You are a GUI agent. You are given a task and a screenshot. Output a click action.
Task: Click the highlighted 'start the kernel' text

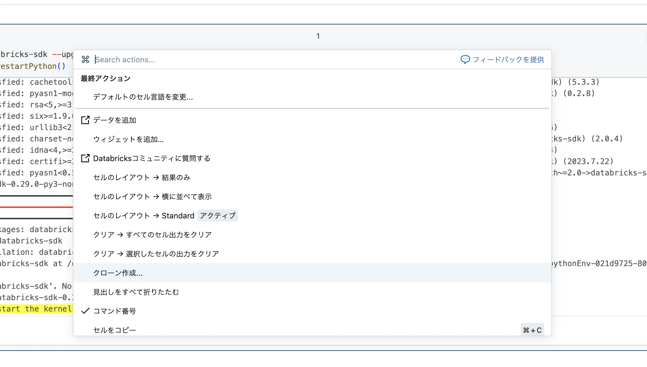coord(36,309)
